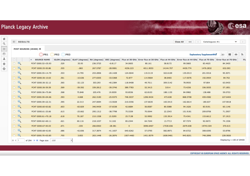Click the list icon beside RESULTS title
Image resolution: width=250 pixels, height=176 pixels.
pyautogui.click(x=14, y=42)
